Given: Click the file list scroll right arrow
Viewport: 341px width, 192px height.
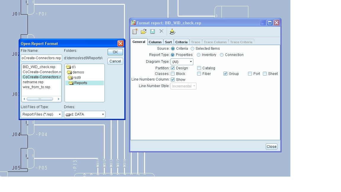Looking at the screenshot, I should [59, 99].
